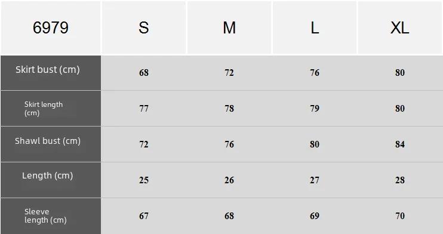Select the S size column header
The height and width of the screenshot is (234, 443).
click(x=144, y=27)
